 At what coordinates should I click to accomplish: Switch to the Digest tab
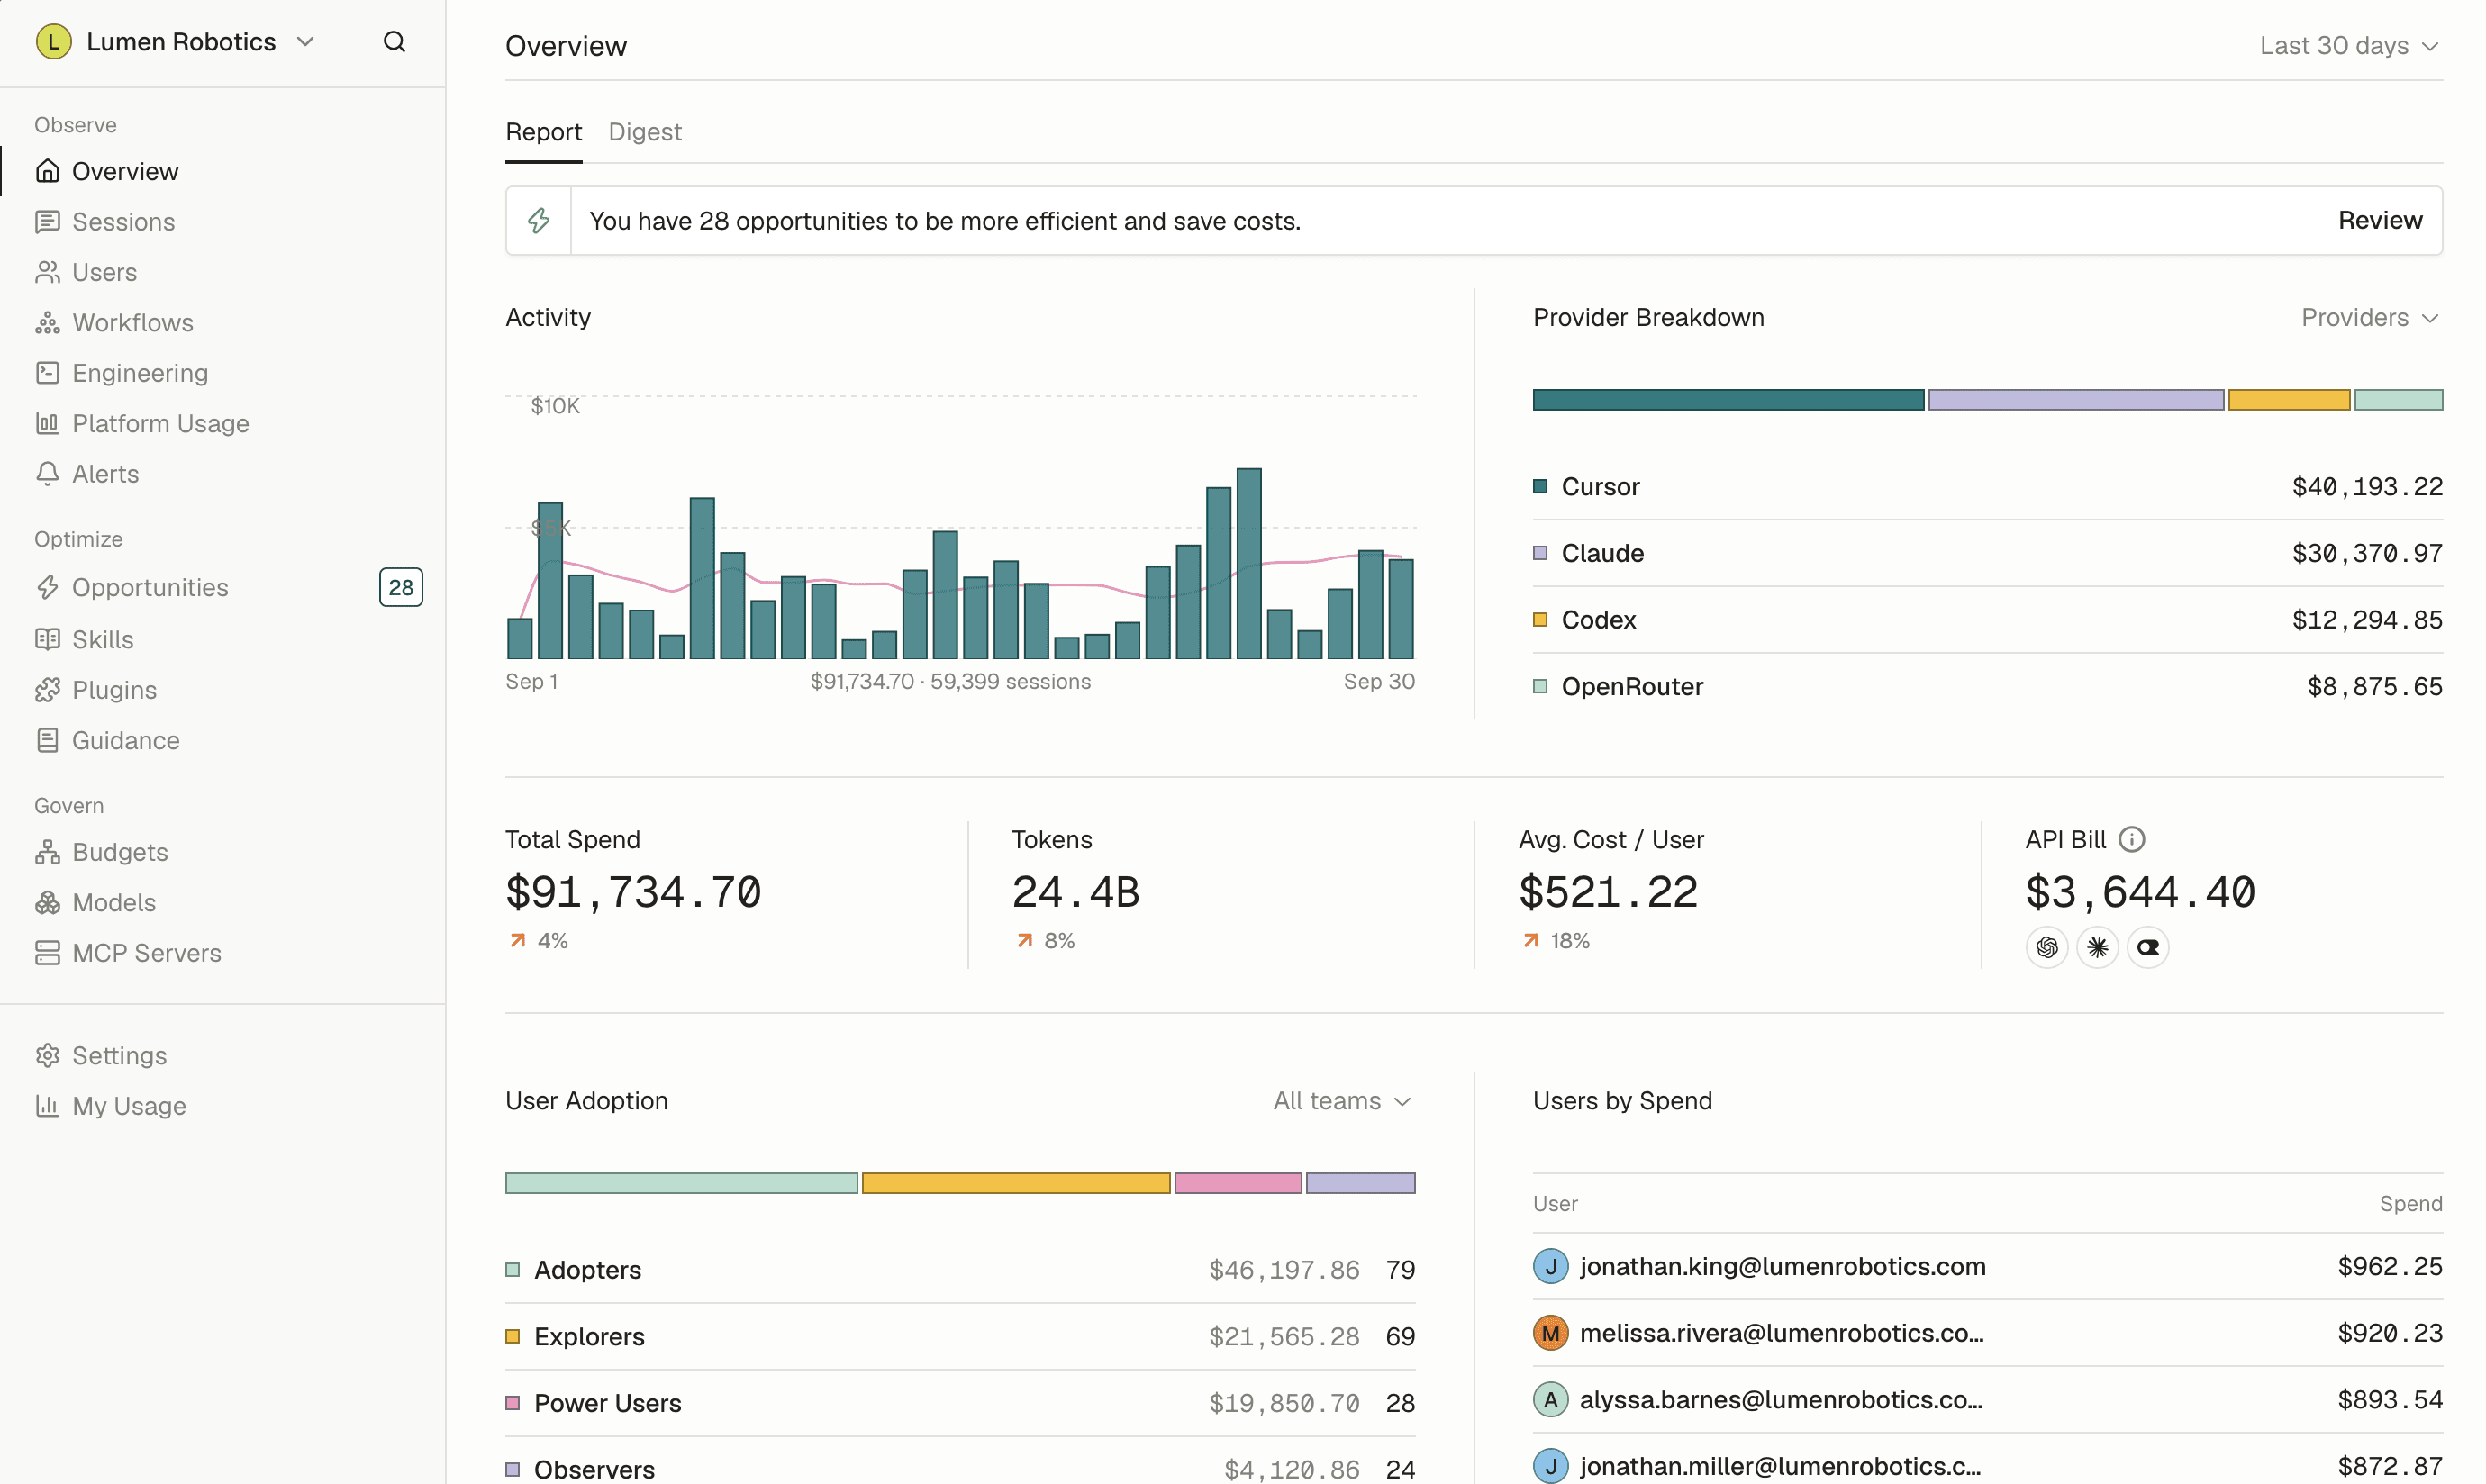(x=645, y=132)
